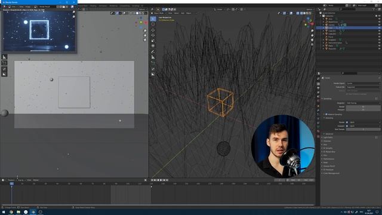Select the Scale tool in right viewport
This screenshot has width=382, height=215.
tap(153, 41)
